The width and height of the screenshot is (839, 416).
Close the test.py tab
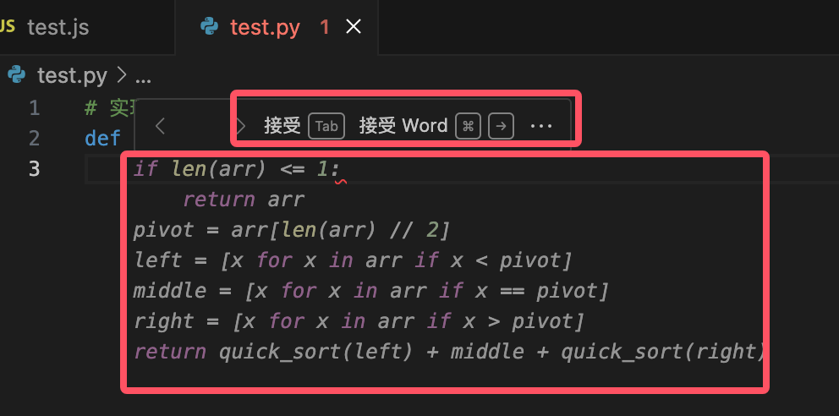pyautogui.click(x=354, y=27)
